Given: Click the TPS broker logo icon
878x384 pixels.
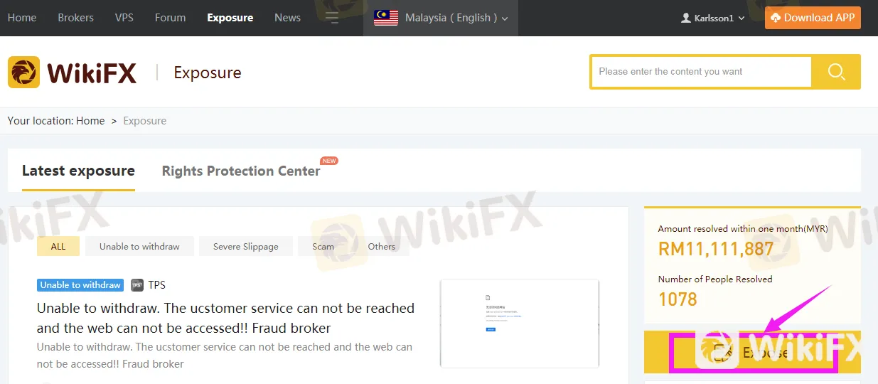Looking at the screenshot, I should tap(137, 285).
